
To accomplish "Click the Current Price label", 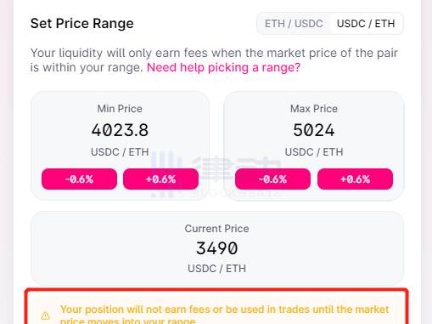I will 217,229.
